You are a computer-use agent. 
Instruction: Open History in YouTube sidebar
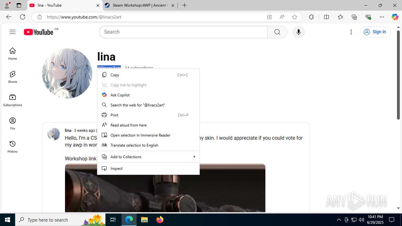(x=13, y=147)
